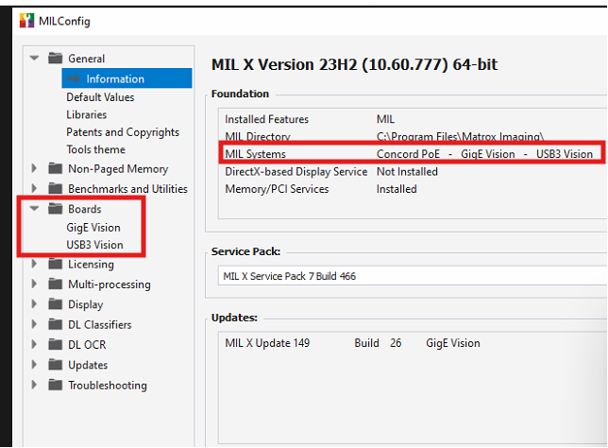Select the Non-Paged Memory label

(118, 169)
